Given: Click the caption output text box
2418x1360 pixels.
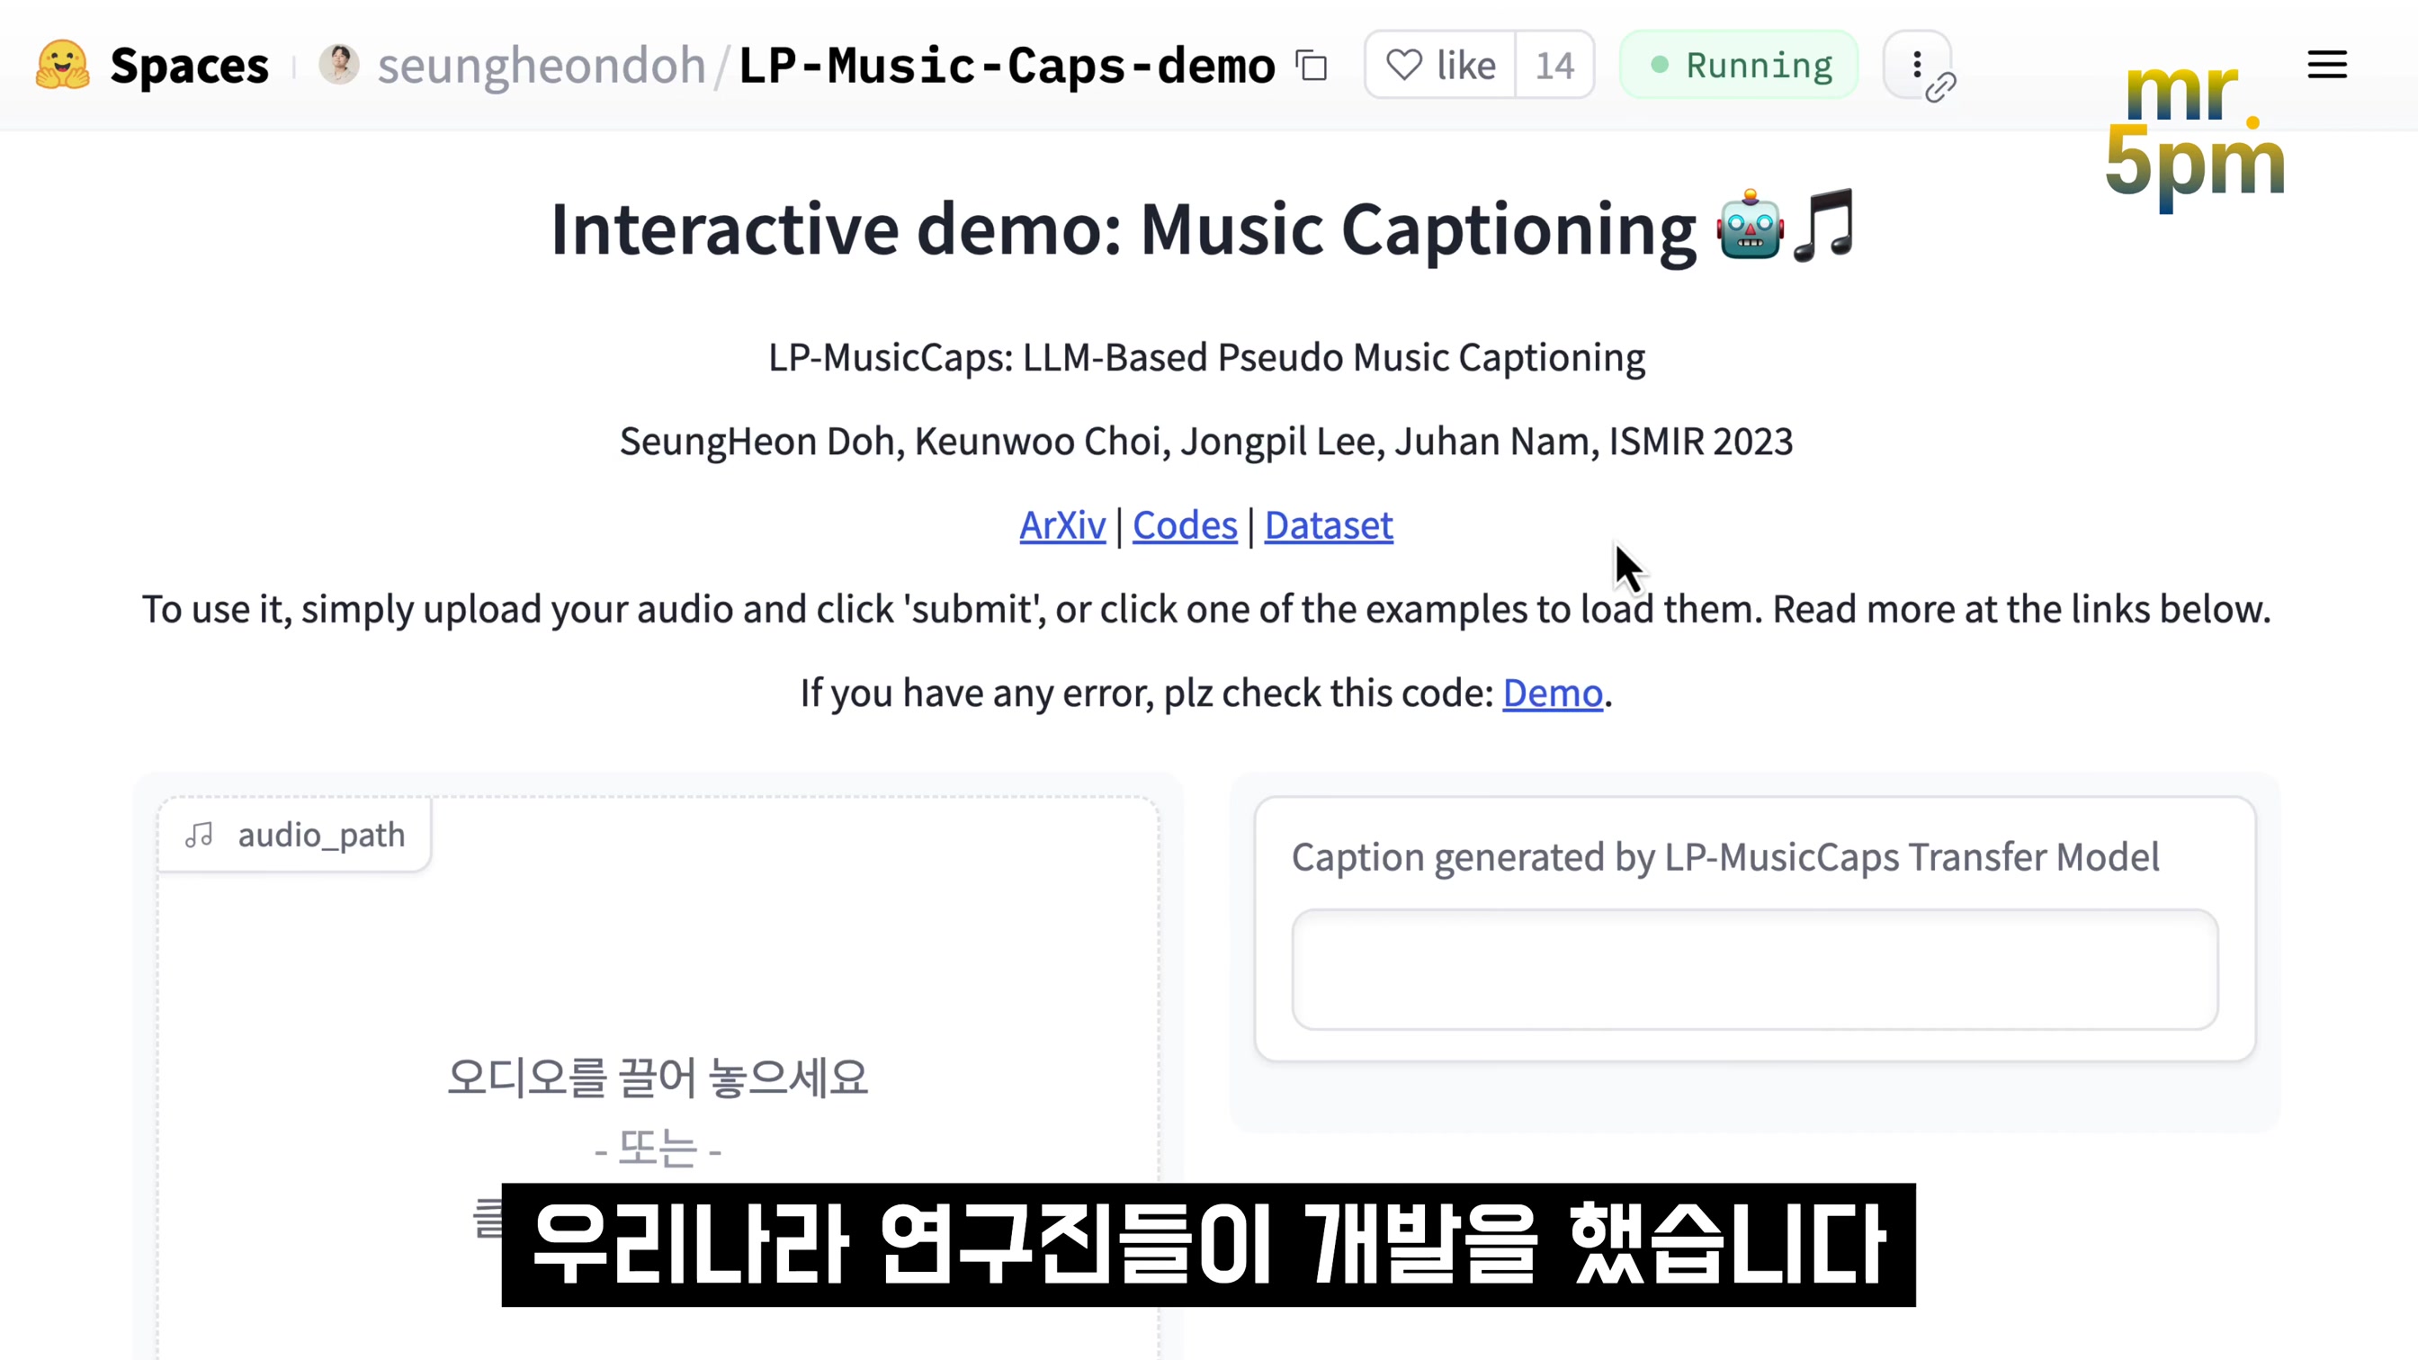Looking at the screenshot, I should click(1754, 970).
